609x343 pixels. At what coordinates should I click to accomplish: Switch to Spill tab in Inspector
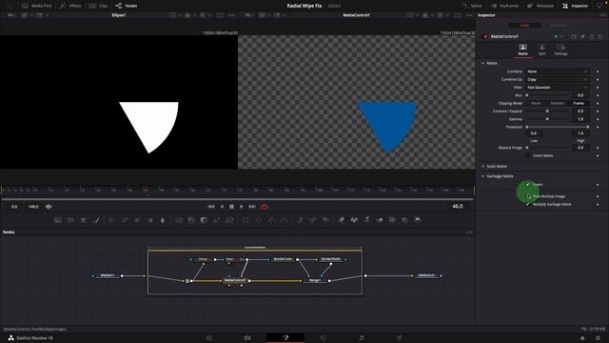(x=541, y=50)
